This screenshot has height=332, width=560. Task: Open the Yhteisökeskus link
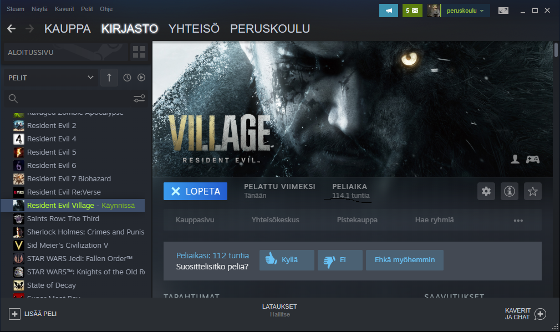click(x=276, y=220)
